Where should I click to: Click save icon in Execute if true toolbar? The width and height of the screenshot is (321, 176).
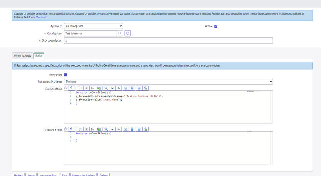(x=139, y=88)
